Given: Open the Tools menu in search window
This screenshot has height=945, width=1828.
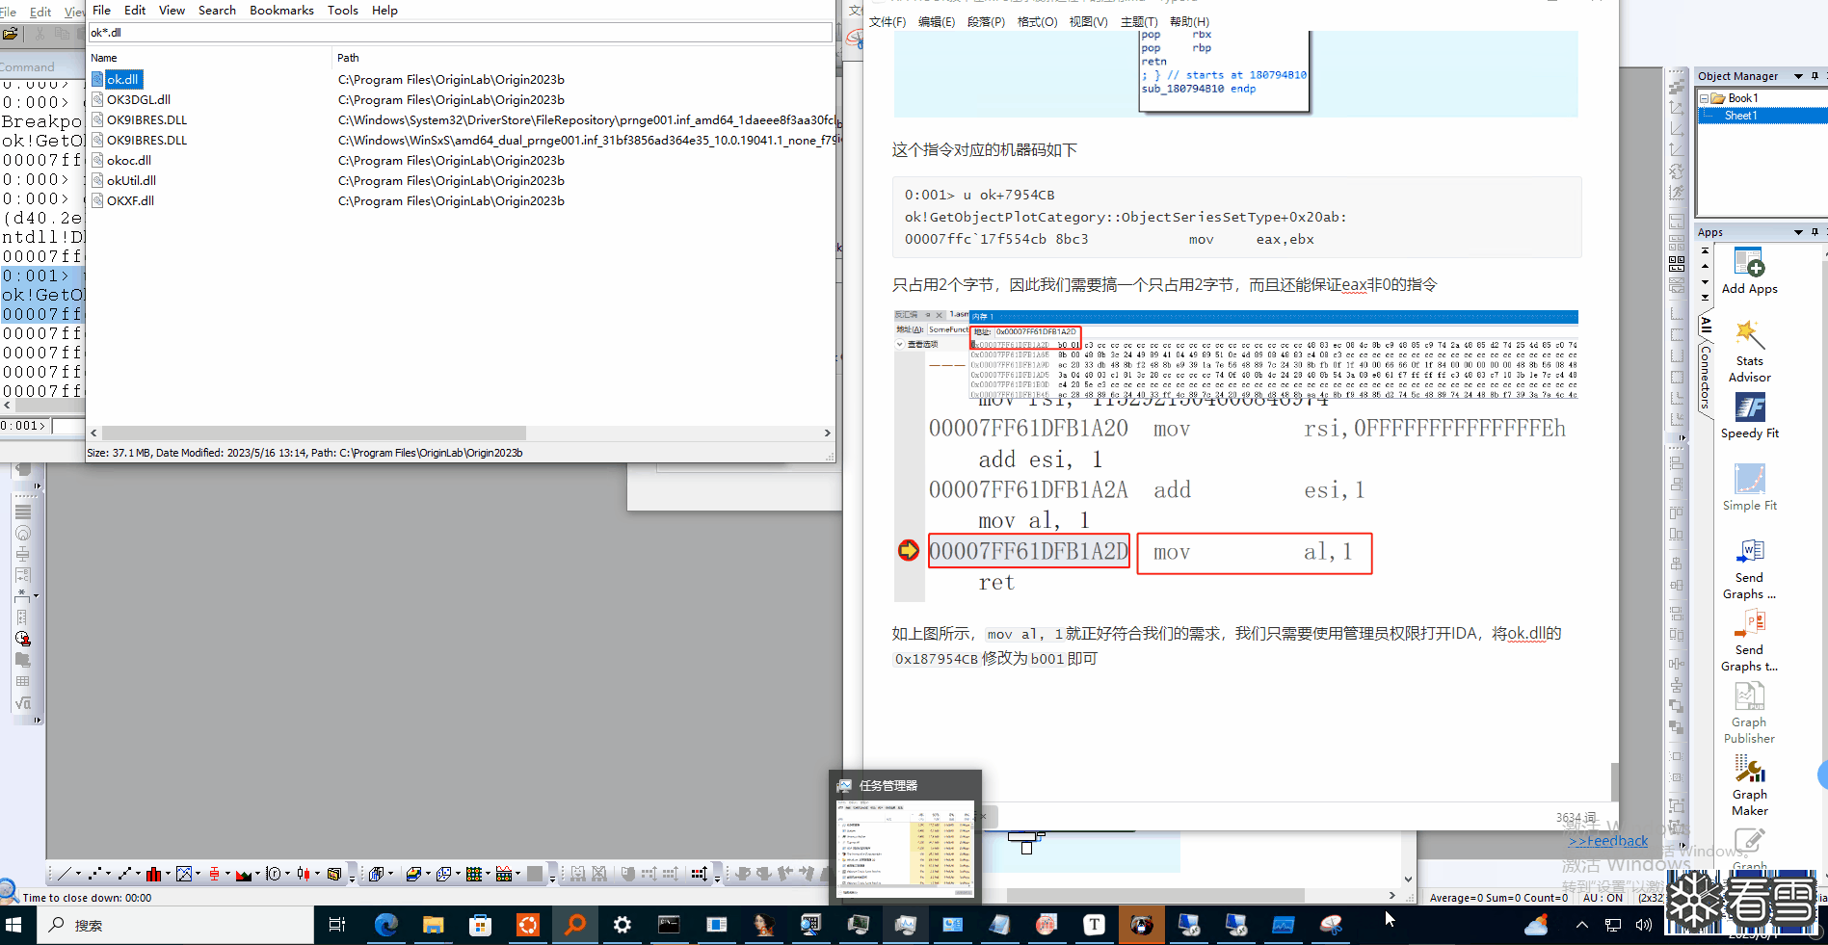Looking at the screenshot, I should 342,10.
